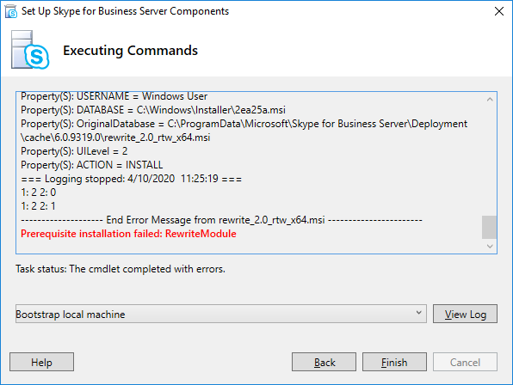Click the 'Executing Commands' heading
Image resolution: width=513 pixels, height=385 pixels.
[x=130, y=51]
